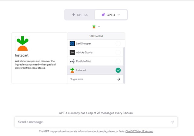The width and height of the screenshot is (194, 136).
Task: Open the Plugin store entry
Action: click(x=95, y=79)
